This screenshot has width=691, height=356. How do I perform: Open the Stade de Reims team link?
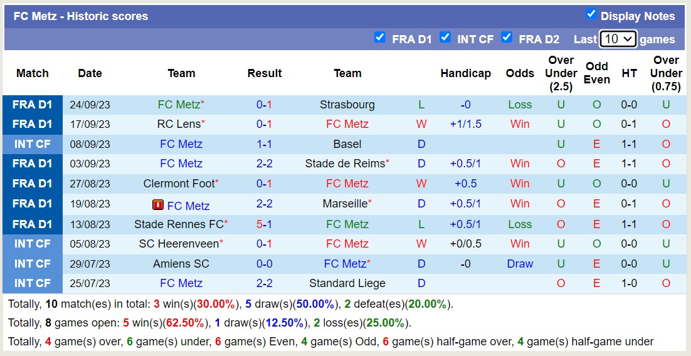(x=345, y=164)
